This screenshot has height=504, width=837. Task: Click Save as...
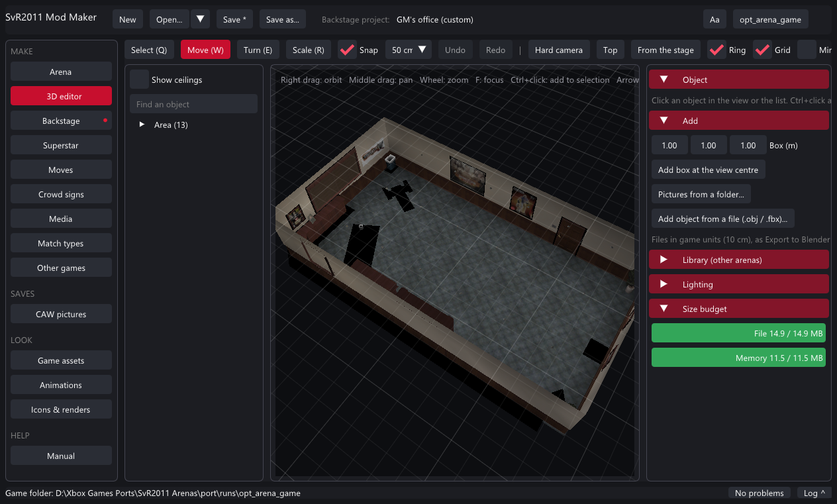coord(283,19)
